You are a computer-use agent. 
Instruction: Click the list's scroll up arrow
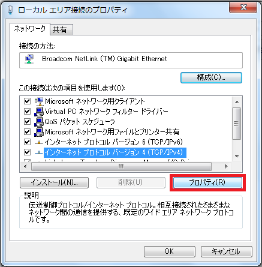point(237,102)
